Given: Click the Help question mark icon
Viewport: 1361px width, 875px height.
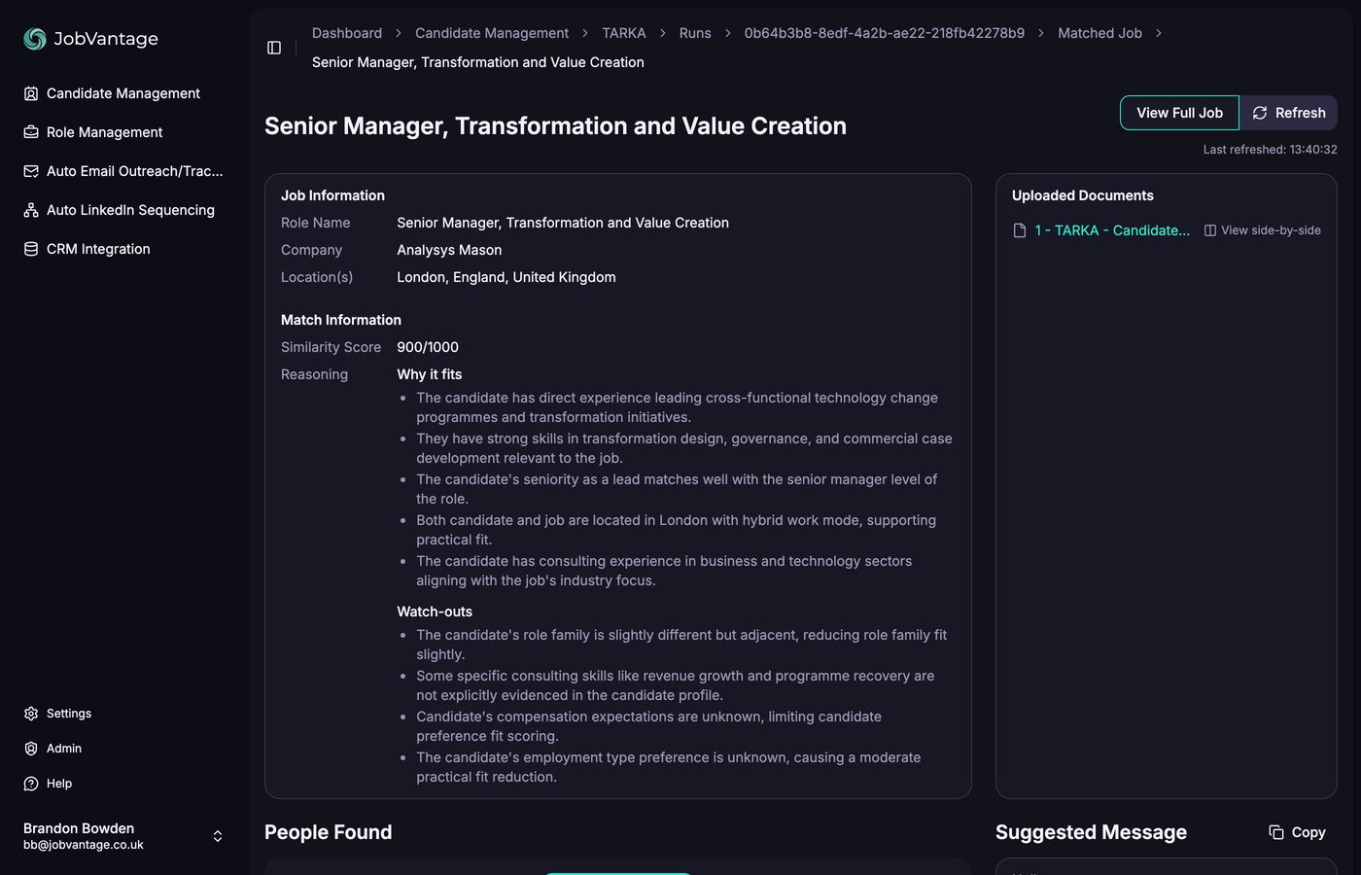Looking at the screenshot, I should (31, 784).
